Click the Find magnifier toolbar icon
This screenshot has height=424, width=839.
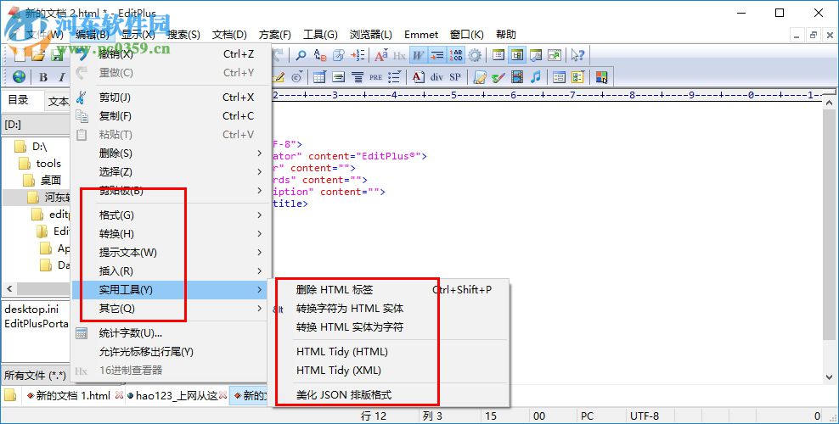coord(301,55)
